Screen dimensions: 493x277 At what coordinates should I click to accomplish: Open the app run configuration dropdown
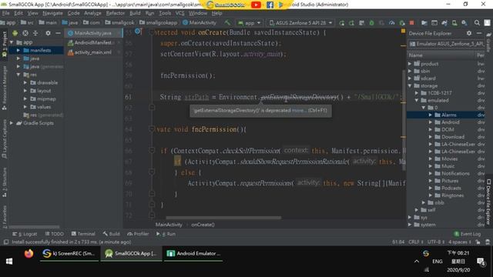click(250, 22)
